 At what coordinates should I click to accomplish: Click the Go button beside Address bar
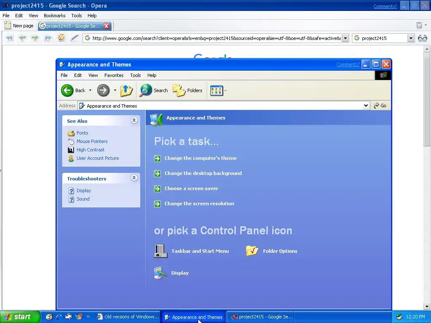(x=380, y=106)
